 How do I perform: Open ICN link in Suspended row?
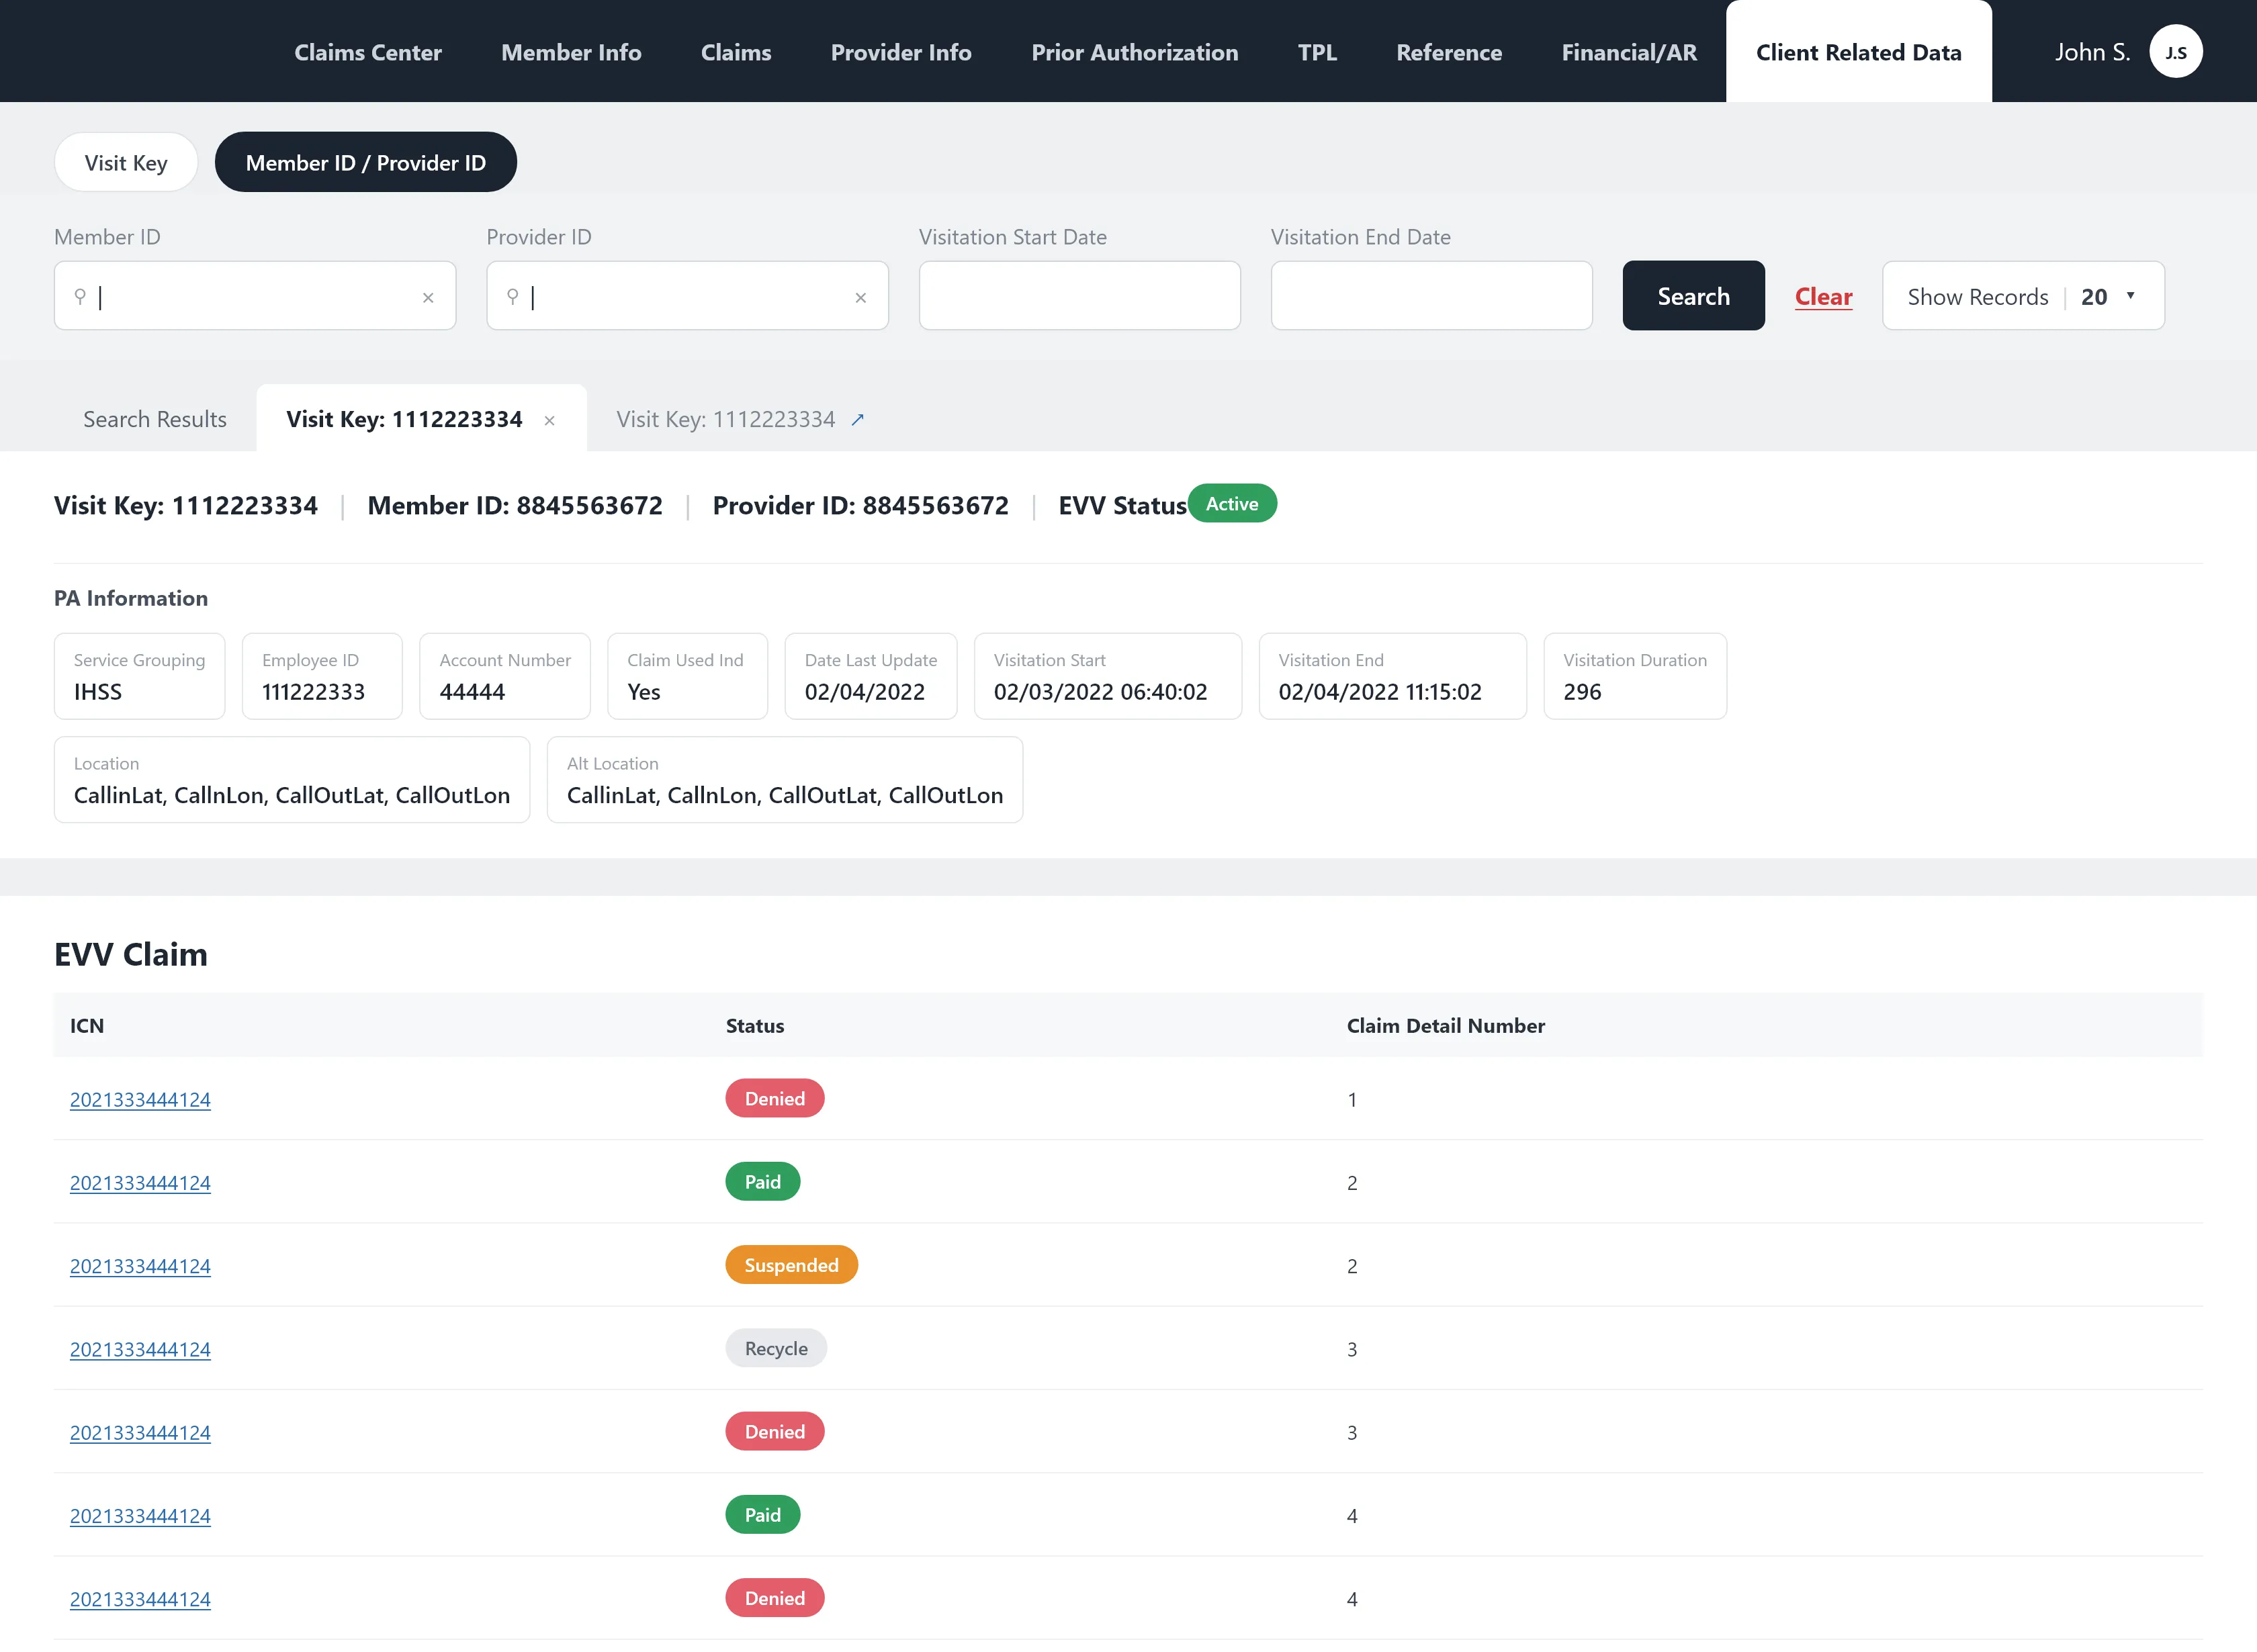tap(140, 1266)
